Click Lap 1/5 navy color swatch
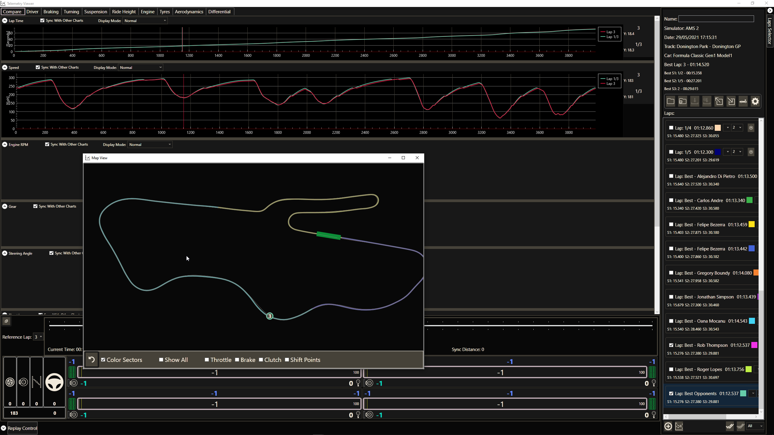The height and width of the screenshot is (435, 774). point(718,152)
